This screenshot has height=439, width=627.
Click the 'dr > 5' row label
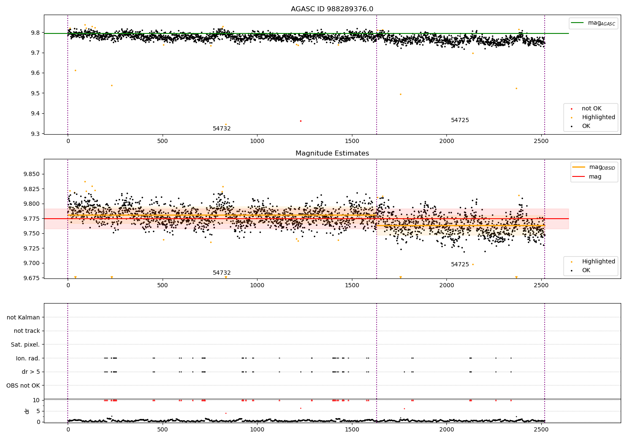coord(31,372)
